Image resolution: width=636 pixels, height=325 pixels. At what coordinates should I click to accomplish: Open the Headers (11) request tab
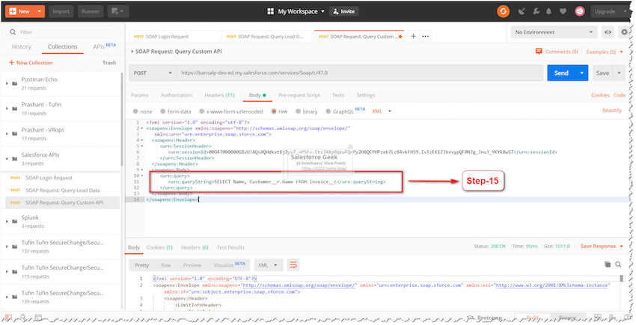[219, 95]
